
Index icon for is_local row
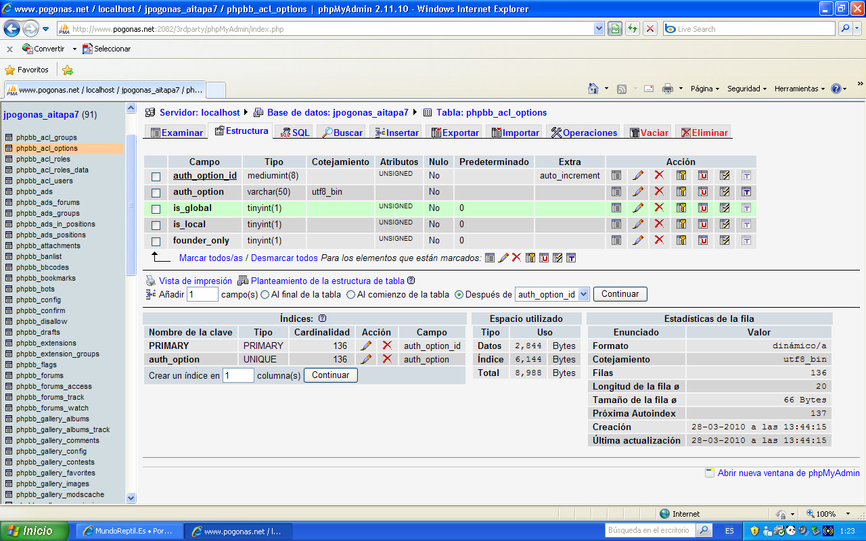(x=725, y=224)
